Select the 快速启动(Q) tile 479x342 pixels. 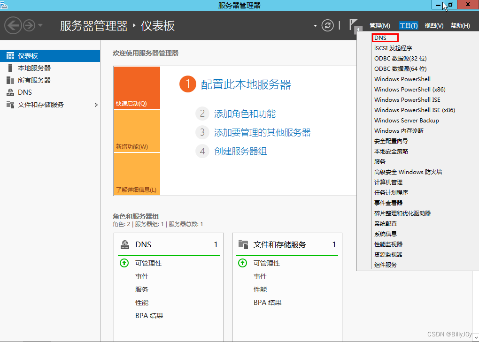(137, 88)
